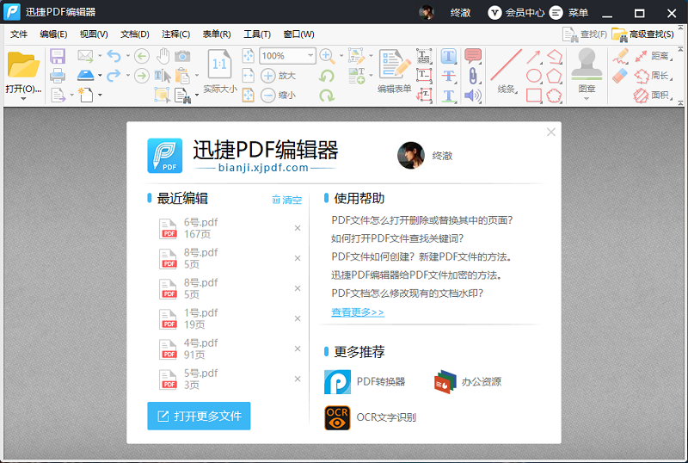The height and width of the screenshot is (463, 688).
Task: Select the Highlight Text tool
Action: 448,56
